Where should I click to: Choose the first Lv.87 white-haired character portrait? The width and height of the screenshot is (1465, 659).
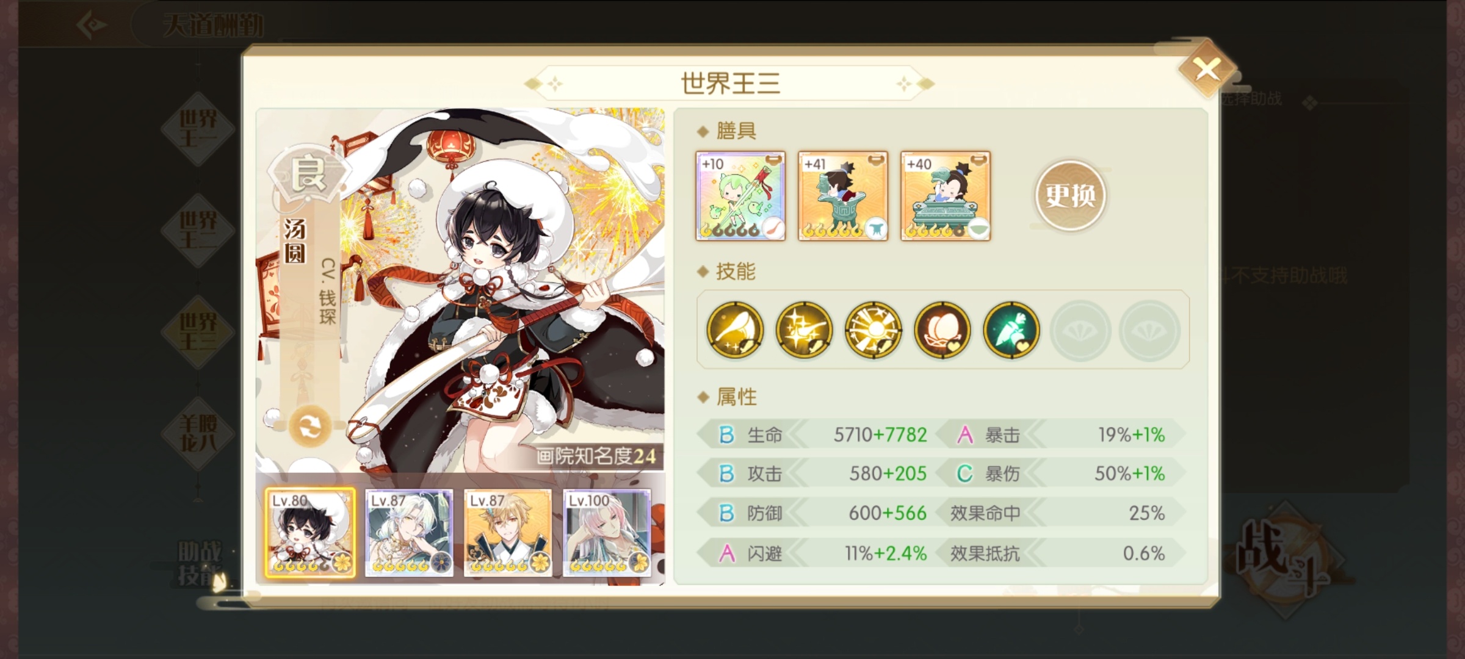coord(409,533)
